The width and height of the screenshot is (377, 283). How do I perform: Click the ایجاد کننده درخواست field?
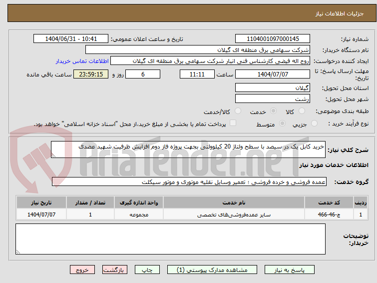210,61
